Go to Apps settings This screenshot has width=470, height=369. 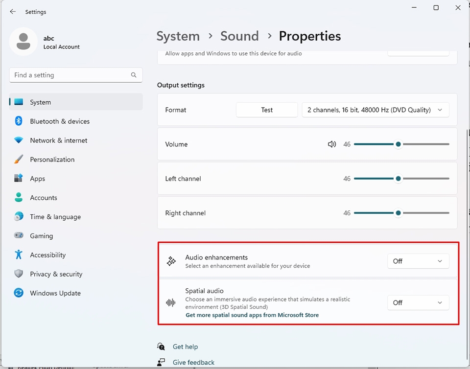coord(76,179)
